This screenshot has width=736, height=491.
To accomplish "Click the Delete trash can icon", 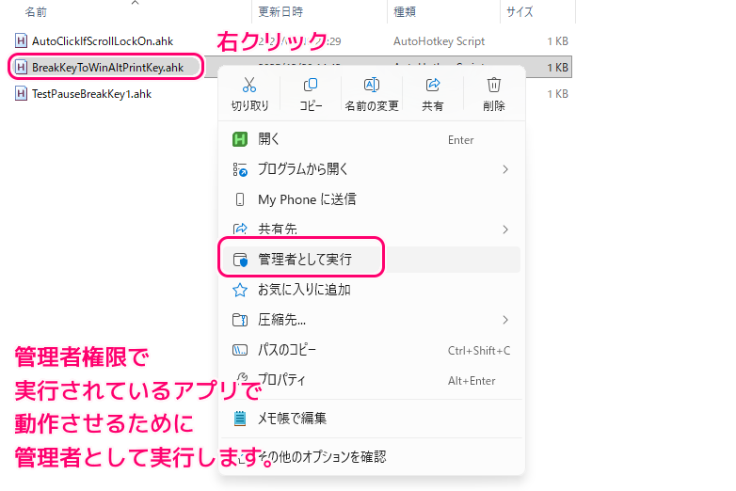I will [x=494, y=85].
